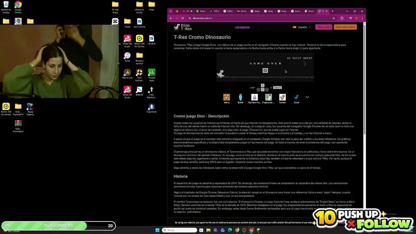Viewport: 416px width, 234px height.
Task: Select the Mario dinosaur skin
Action: click(x=227, y=99)
